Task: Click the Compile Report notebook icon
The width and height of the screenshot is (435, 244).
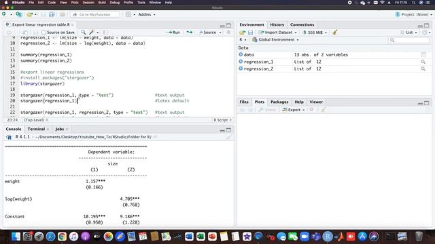Action: pyautogui.click(x=105, y=33)
